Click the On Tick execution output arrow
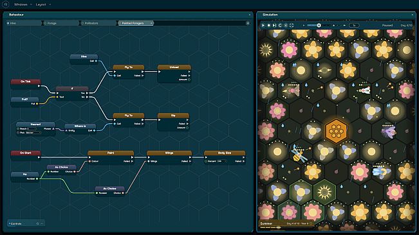 [x=39, y=86]
